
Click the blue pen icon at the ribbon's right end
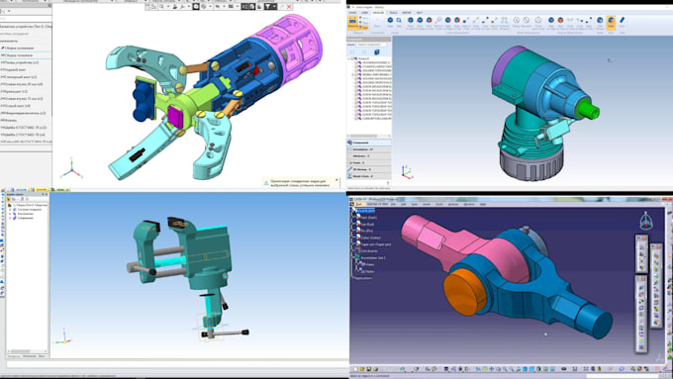[x=622, y=20]
